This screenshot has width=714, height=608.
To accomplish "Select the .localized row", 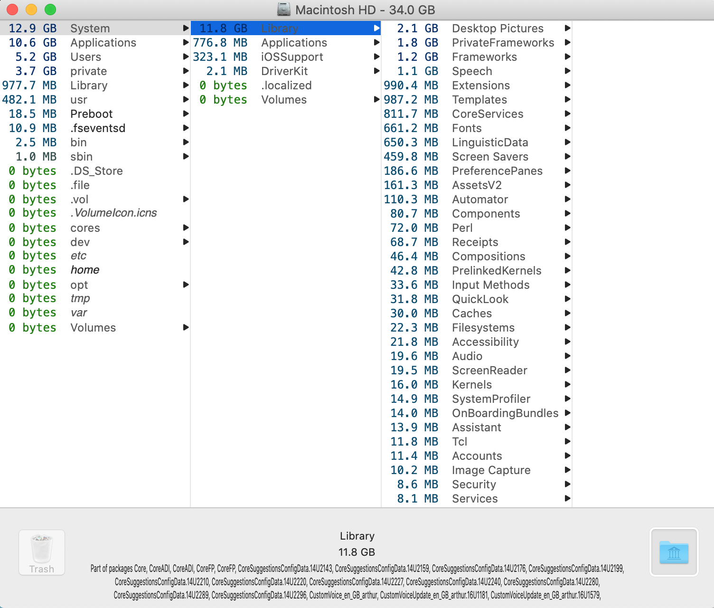I will click(286, 85).
